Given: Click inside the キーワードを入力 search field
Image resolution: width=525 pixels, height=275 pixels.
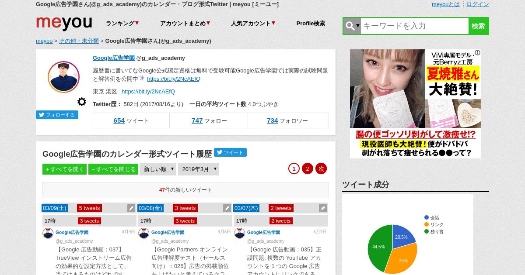Looking at the screenshot, I should point(415,26).
